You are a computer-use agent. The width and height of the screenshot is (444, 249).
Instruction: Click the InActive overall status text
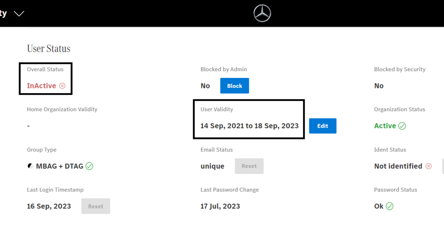(42, 86)
